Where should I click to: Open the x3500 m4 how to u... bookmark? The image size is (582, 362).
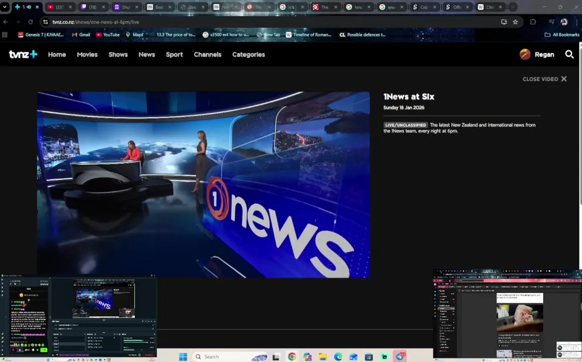[226, 35]
